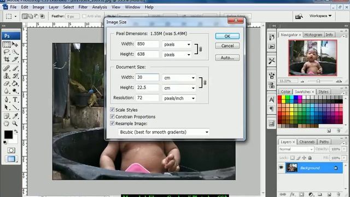Select the Path Selection tool
Screen dimensions: 350x197
pos(7,107)
